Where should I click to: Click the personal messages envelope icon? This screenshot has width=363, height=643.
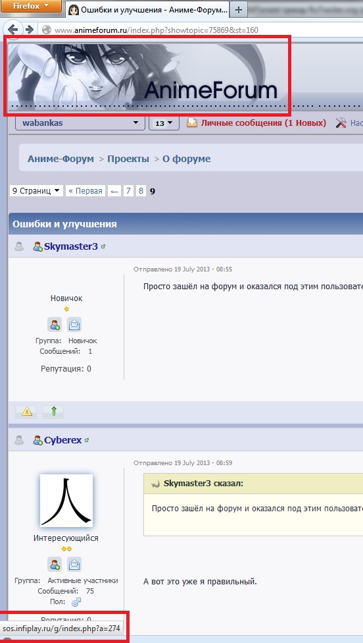191,123
